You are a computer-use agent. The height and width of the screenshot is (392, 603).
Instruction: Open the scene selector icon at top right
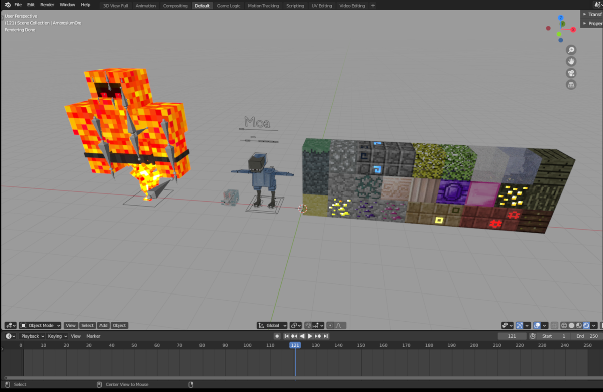coord(598,5)
